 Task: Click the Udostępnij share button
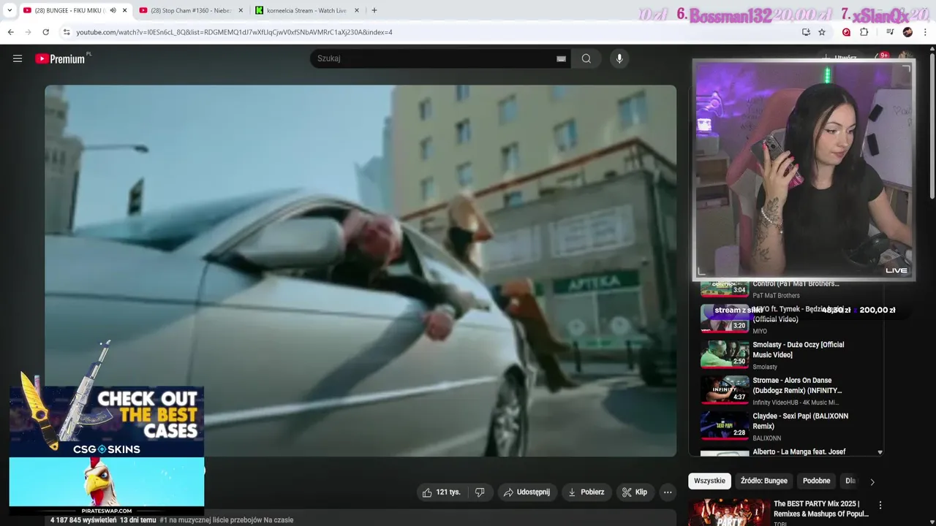[x=526, y=492]
